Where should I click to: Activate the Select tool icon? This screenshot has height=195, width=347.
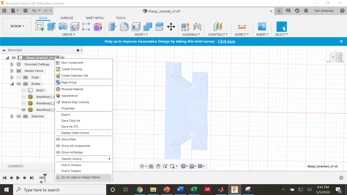click(x=282, y=27)
